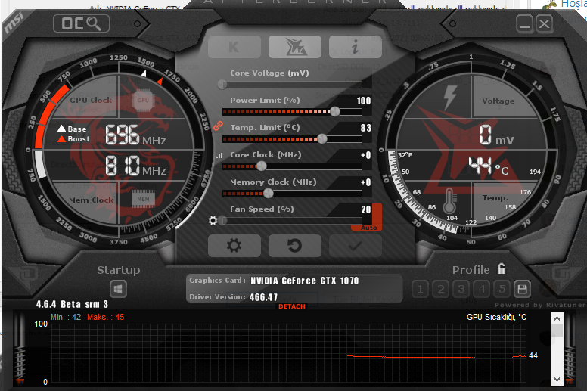587x391 pixels.
Task: Open Afterburner settings gear button
Action: (234, 246)
